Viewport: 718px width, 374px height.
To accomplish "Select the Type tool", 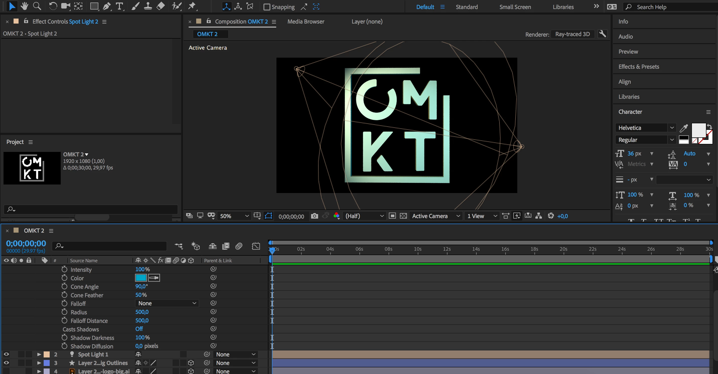I will (120, 6).
